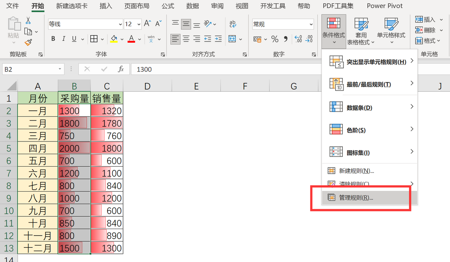Image resolution: width=450 pixels, height=262 pixels.
Task: Click the increase decimal icon
Action: click(x=298, y=39)
